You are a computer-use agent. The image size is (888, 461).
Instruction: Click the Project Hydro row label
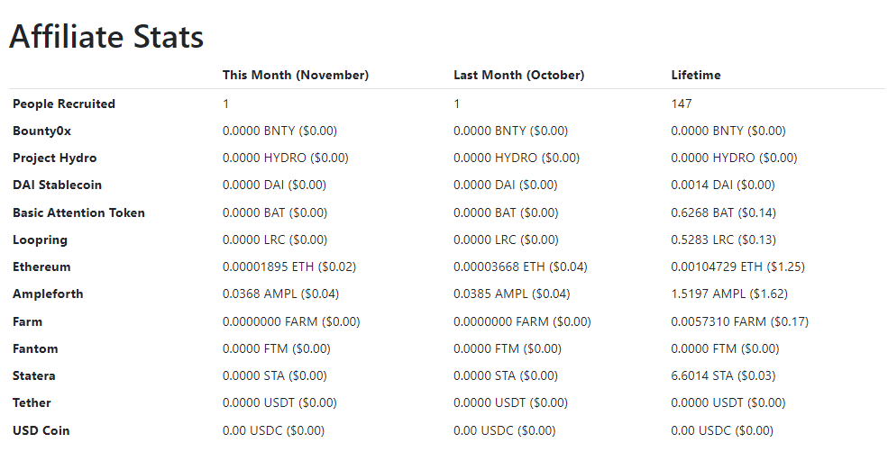[x=54, y=158]
